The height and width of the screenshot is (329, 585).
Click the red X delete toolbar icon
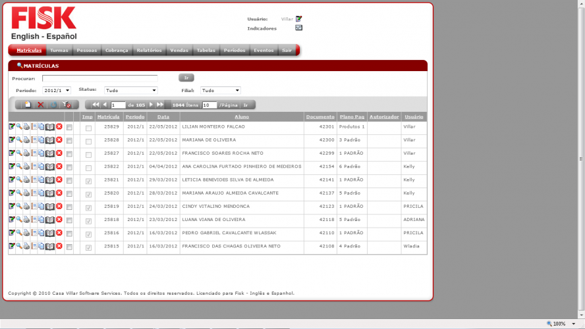41,105
